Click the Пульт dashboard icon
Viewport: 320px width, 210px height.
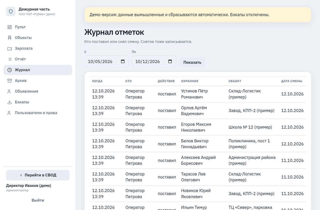point(10,27)
